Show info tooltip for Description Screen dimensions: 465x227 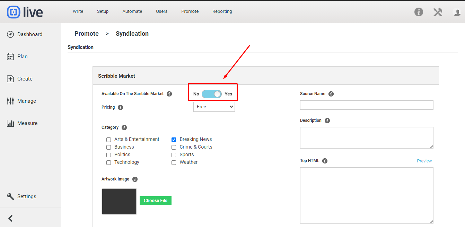click(x=327, y=120)
